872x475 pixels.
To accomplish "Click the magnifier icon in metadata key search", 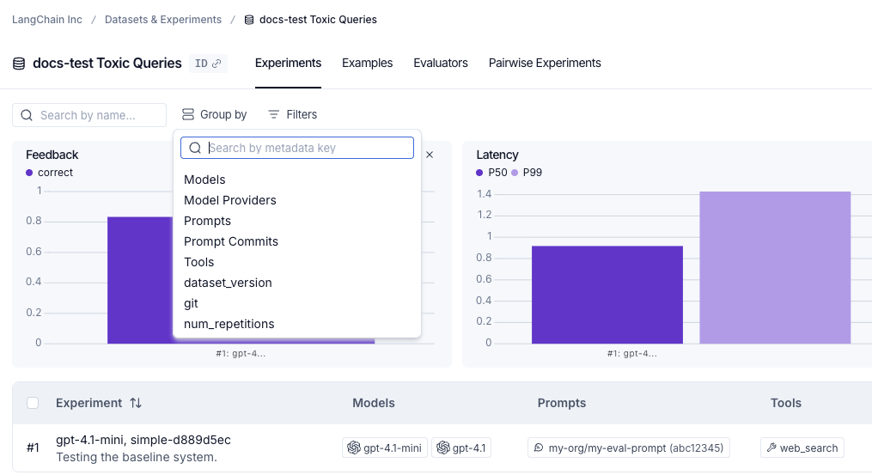I will (195, 148).
